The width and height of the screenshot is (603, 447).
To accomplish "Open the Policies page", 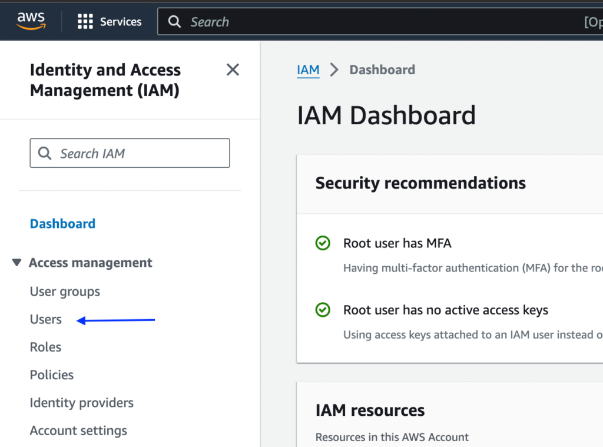I will [x=51, y=375].
